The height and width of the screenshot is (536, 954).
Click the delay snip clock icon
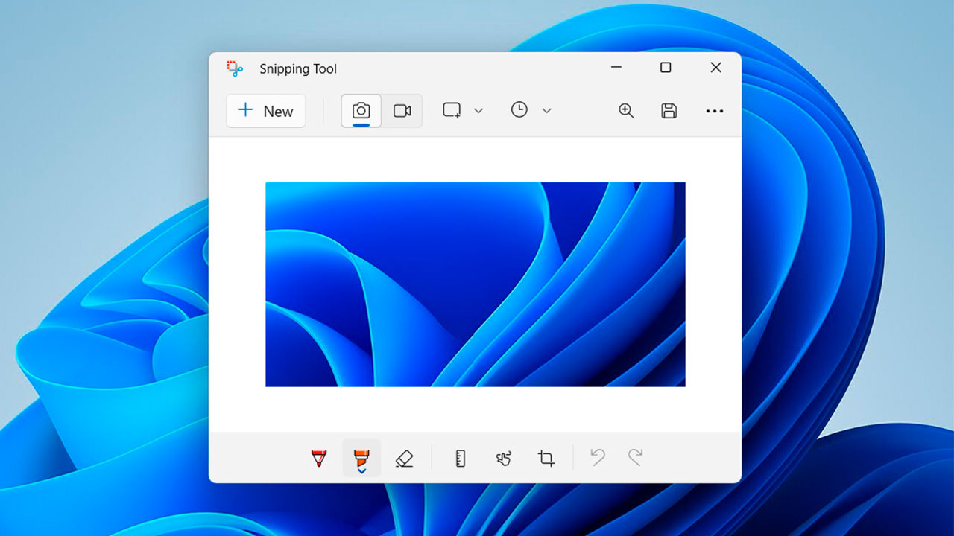point(519,110)
